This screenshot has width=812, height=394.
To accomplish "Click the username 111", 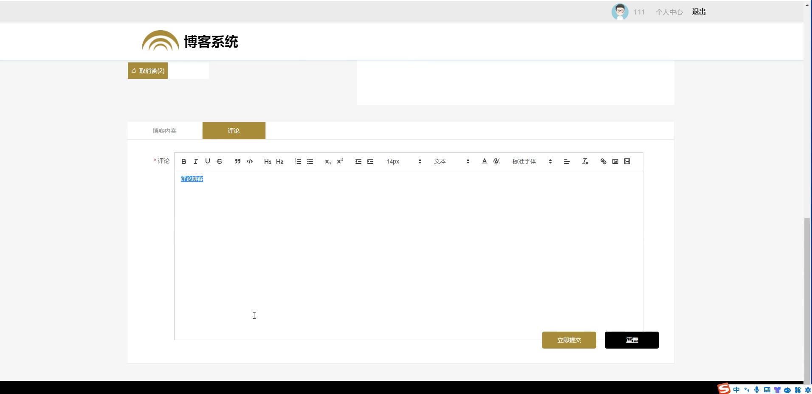I will (639, 12).
